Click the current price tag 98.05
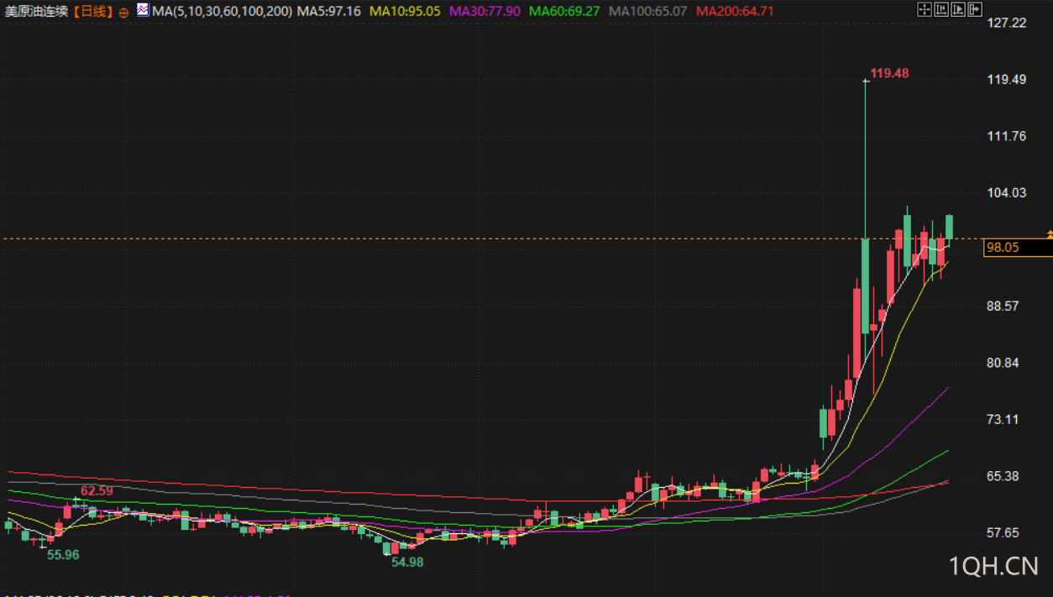 click(x=1019, y=248)
